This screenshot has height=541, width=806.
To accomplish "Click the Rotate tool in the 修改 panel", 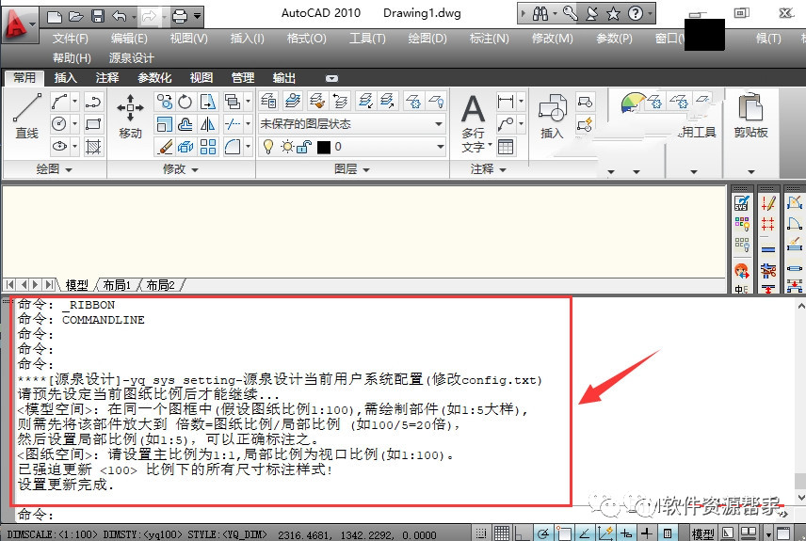I will click(x=185, y=102).
